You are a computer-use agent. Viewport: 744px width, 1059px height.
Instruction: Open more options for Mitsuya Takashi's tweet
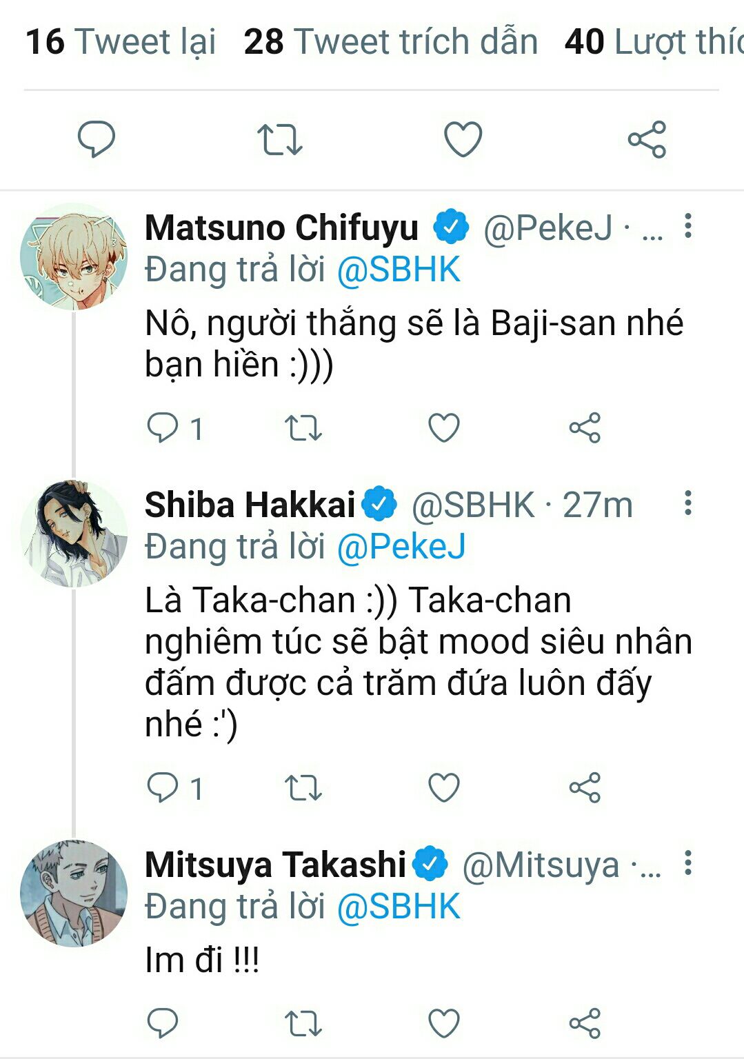(687, 863)
